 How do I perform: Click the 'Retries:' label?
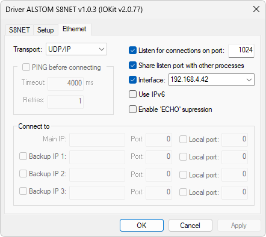[x=34, y=100]
